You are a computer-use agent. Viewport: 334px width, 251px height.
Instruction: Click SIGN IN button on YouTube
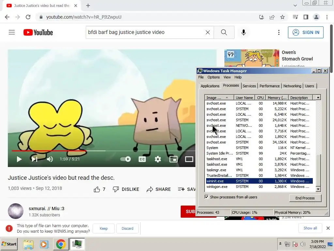click(x=306, y=32)
